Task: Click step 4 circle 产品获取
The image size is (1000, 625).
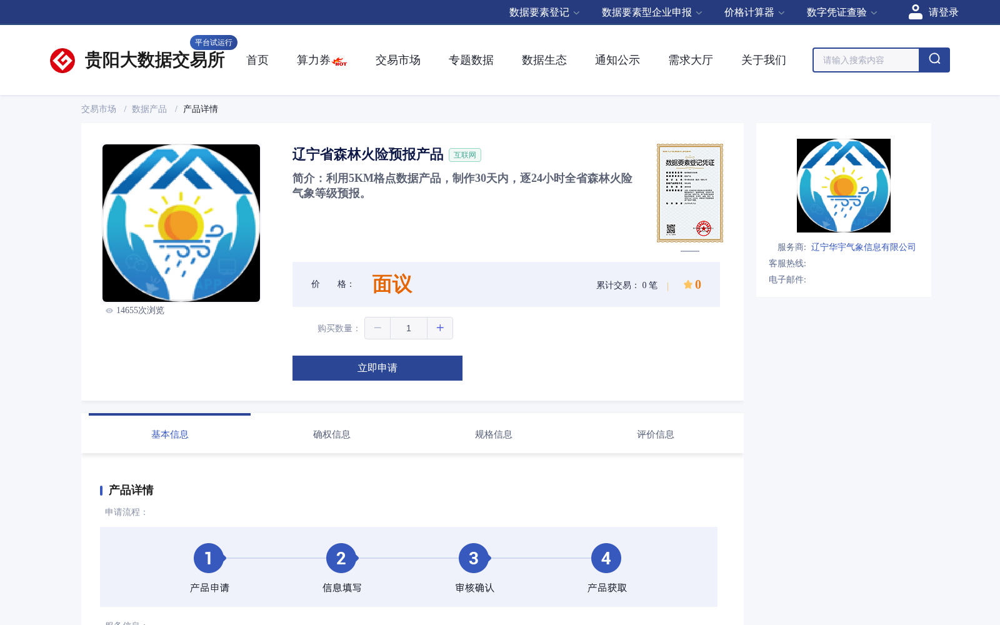Action: tap(606, 558)
